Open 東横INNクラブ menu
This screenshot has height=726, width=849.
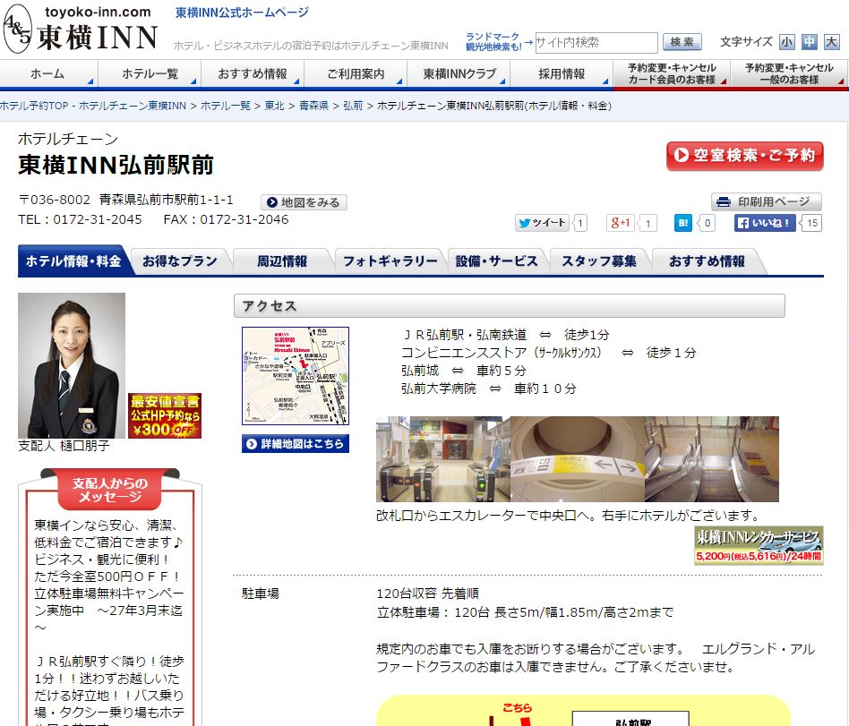point(459,73)
